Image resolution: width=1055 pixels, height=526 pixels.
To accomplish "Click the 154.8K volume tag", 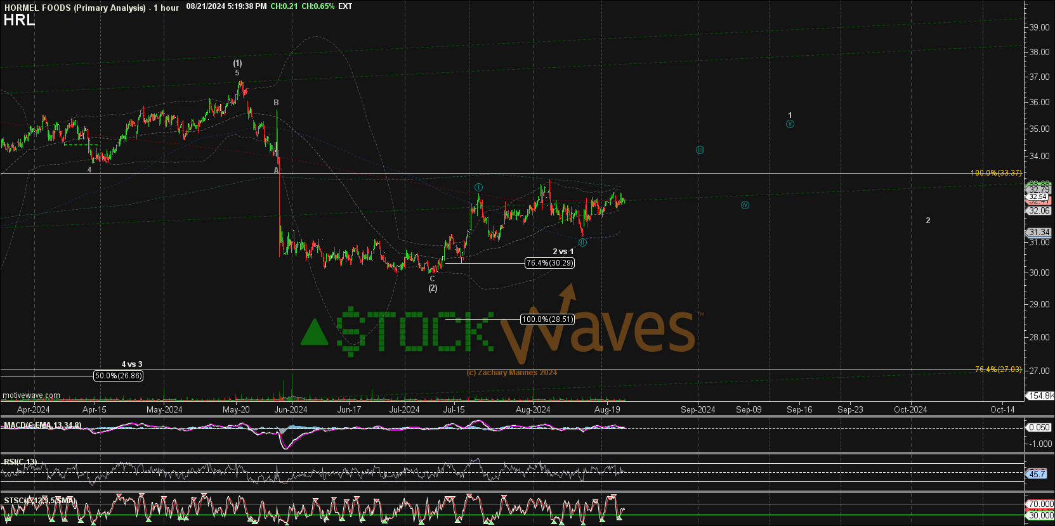I will tap(1040, 395).
